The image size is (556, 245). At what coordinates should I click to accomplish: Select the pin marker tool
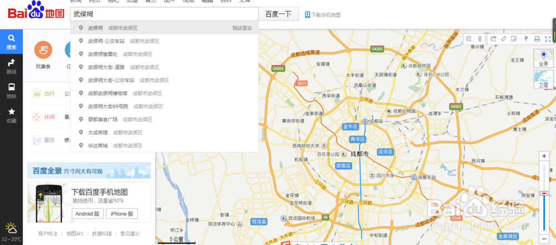coord(526,39)
